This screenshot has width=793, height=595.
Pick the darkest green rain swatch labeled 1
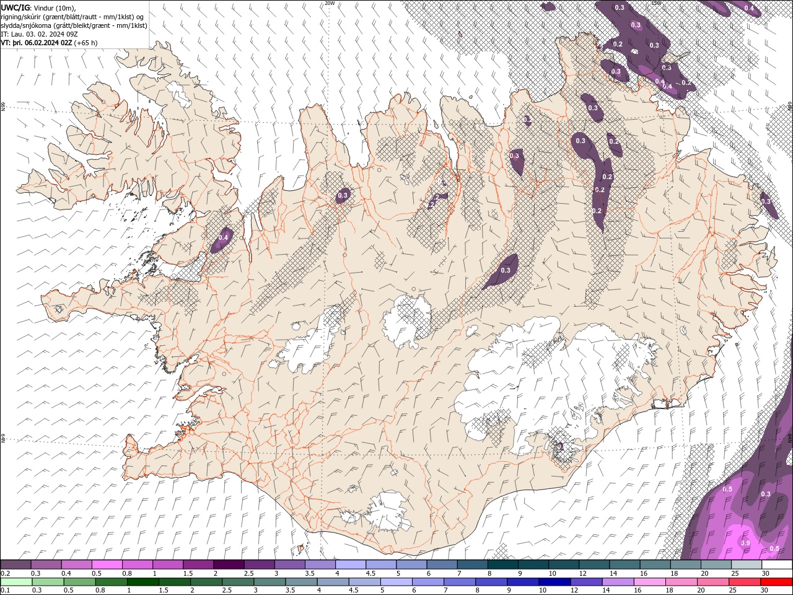142,582
